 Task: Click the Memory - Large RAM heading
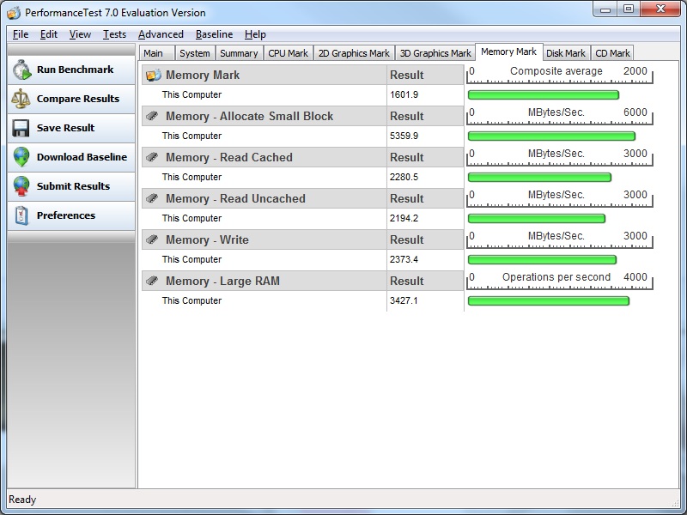coord(222,281)
